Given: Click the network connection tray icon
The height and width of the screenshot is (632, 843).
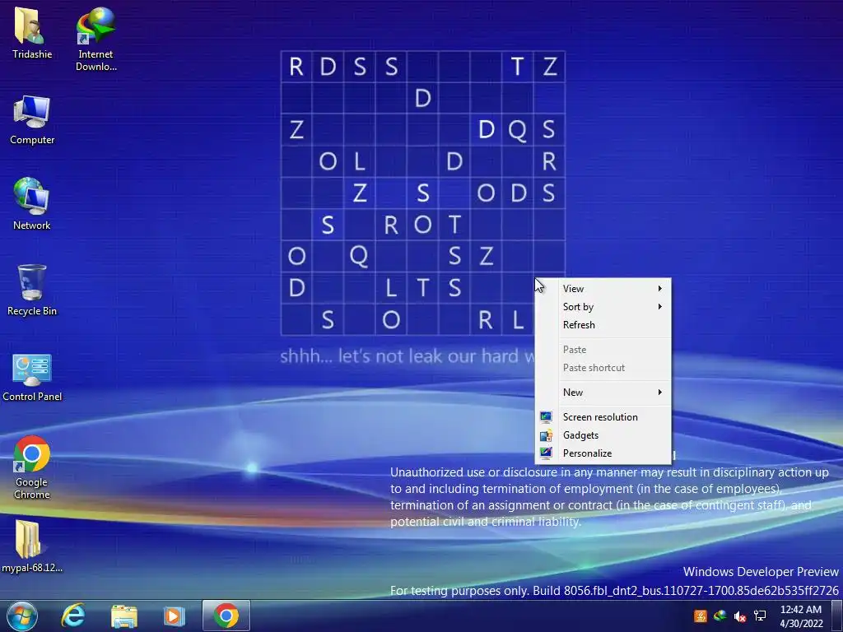Looking at the screenshot, I should pyautogui.click(x=760, y=616).
